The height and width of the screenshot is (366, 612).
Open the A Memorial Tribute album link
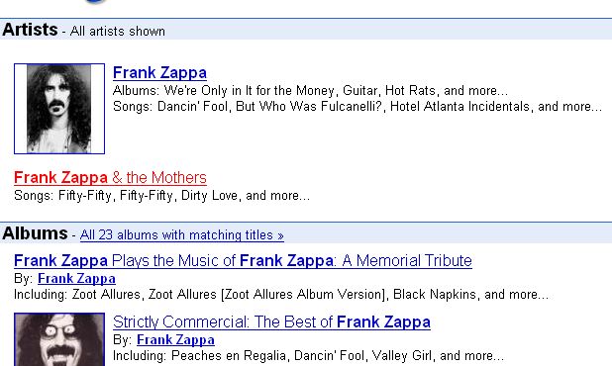click(243, 261)
